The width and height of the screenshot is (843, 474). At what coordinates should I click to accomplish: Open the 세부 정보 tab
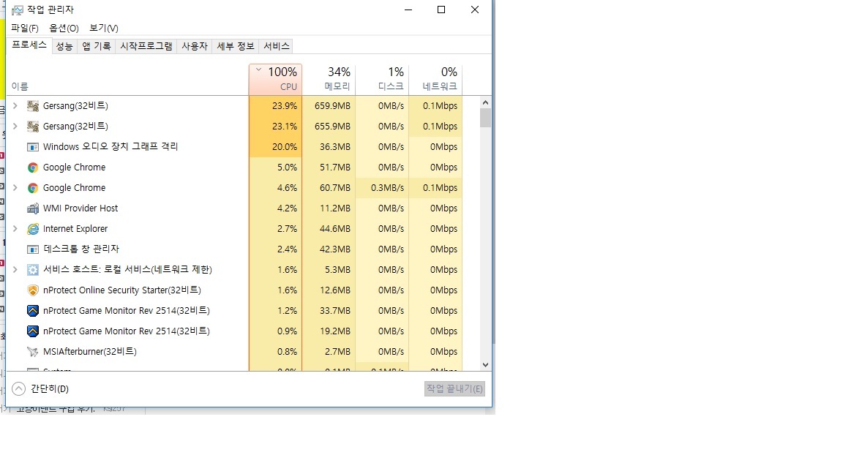click(236, 46)
